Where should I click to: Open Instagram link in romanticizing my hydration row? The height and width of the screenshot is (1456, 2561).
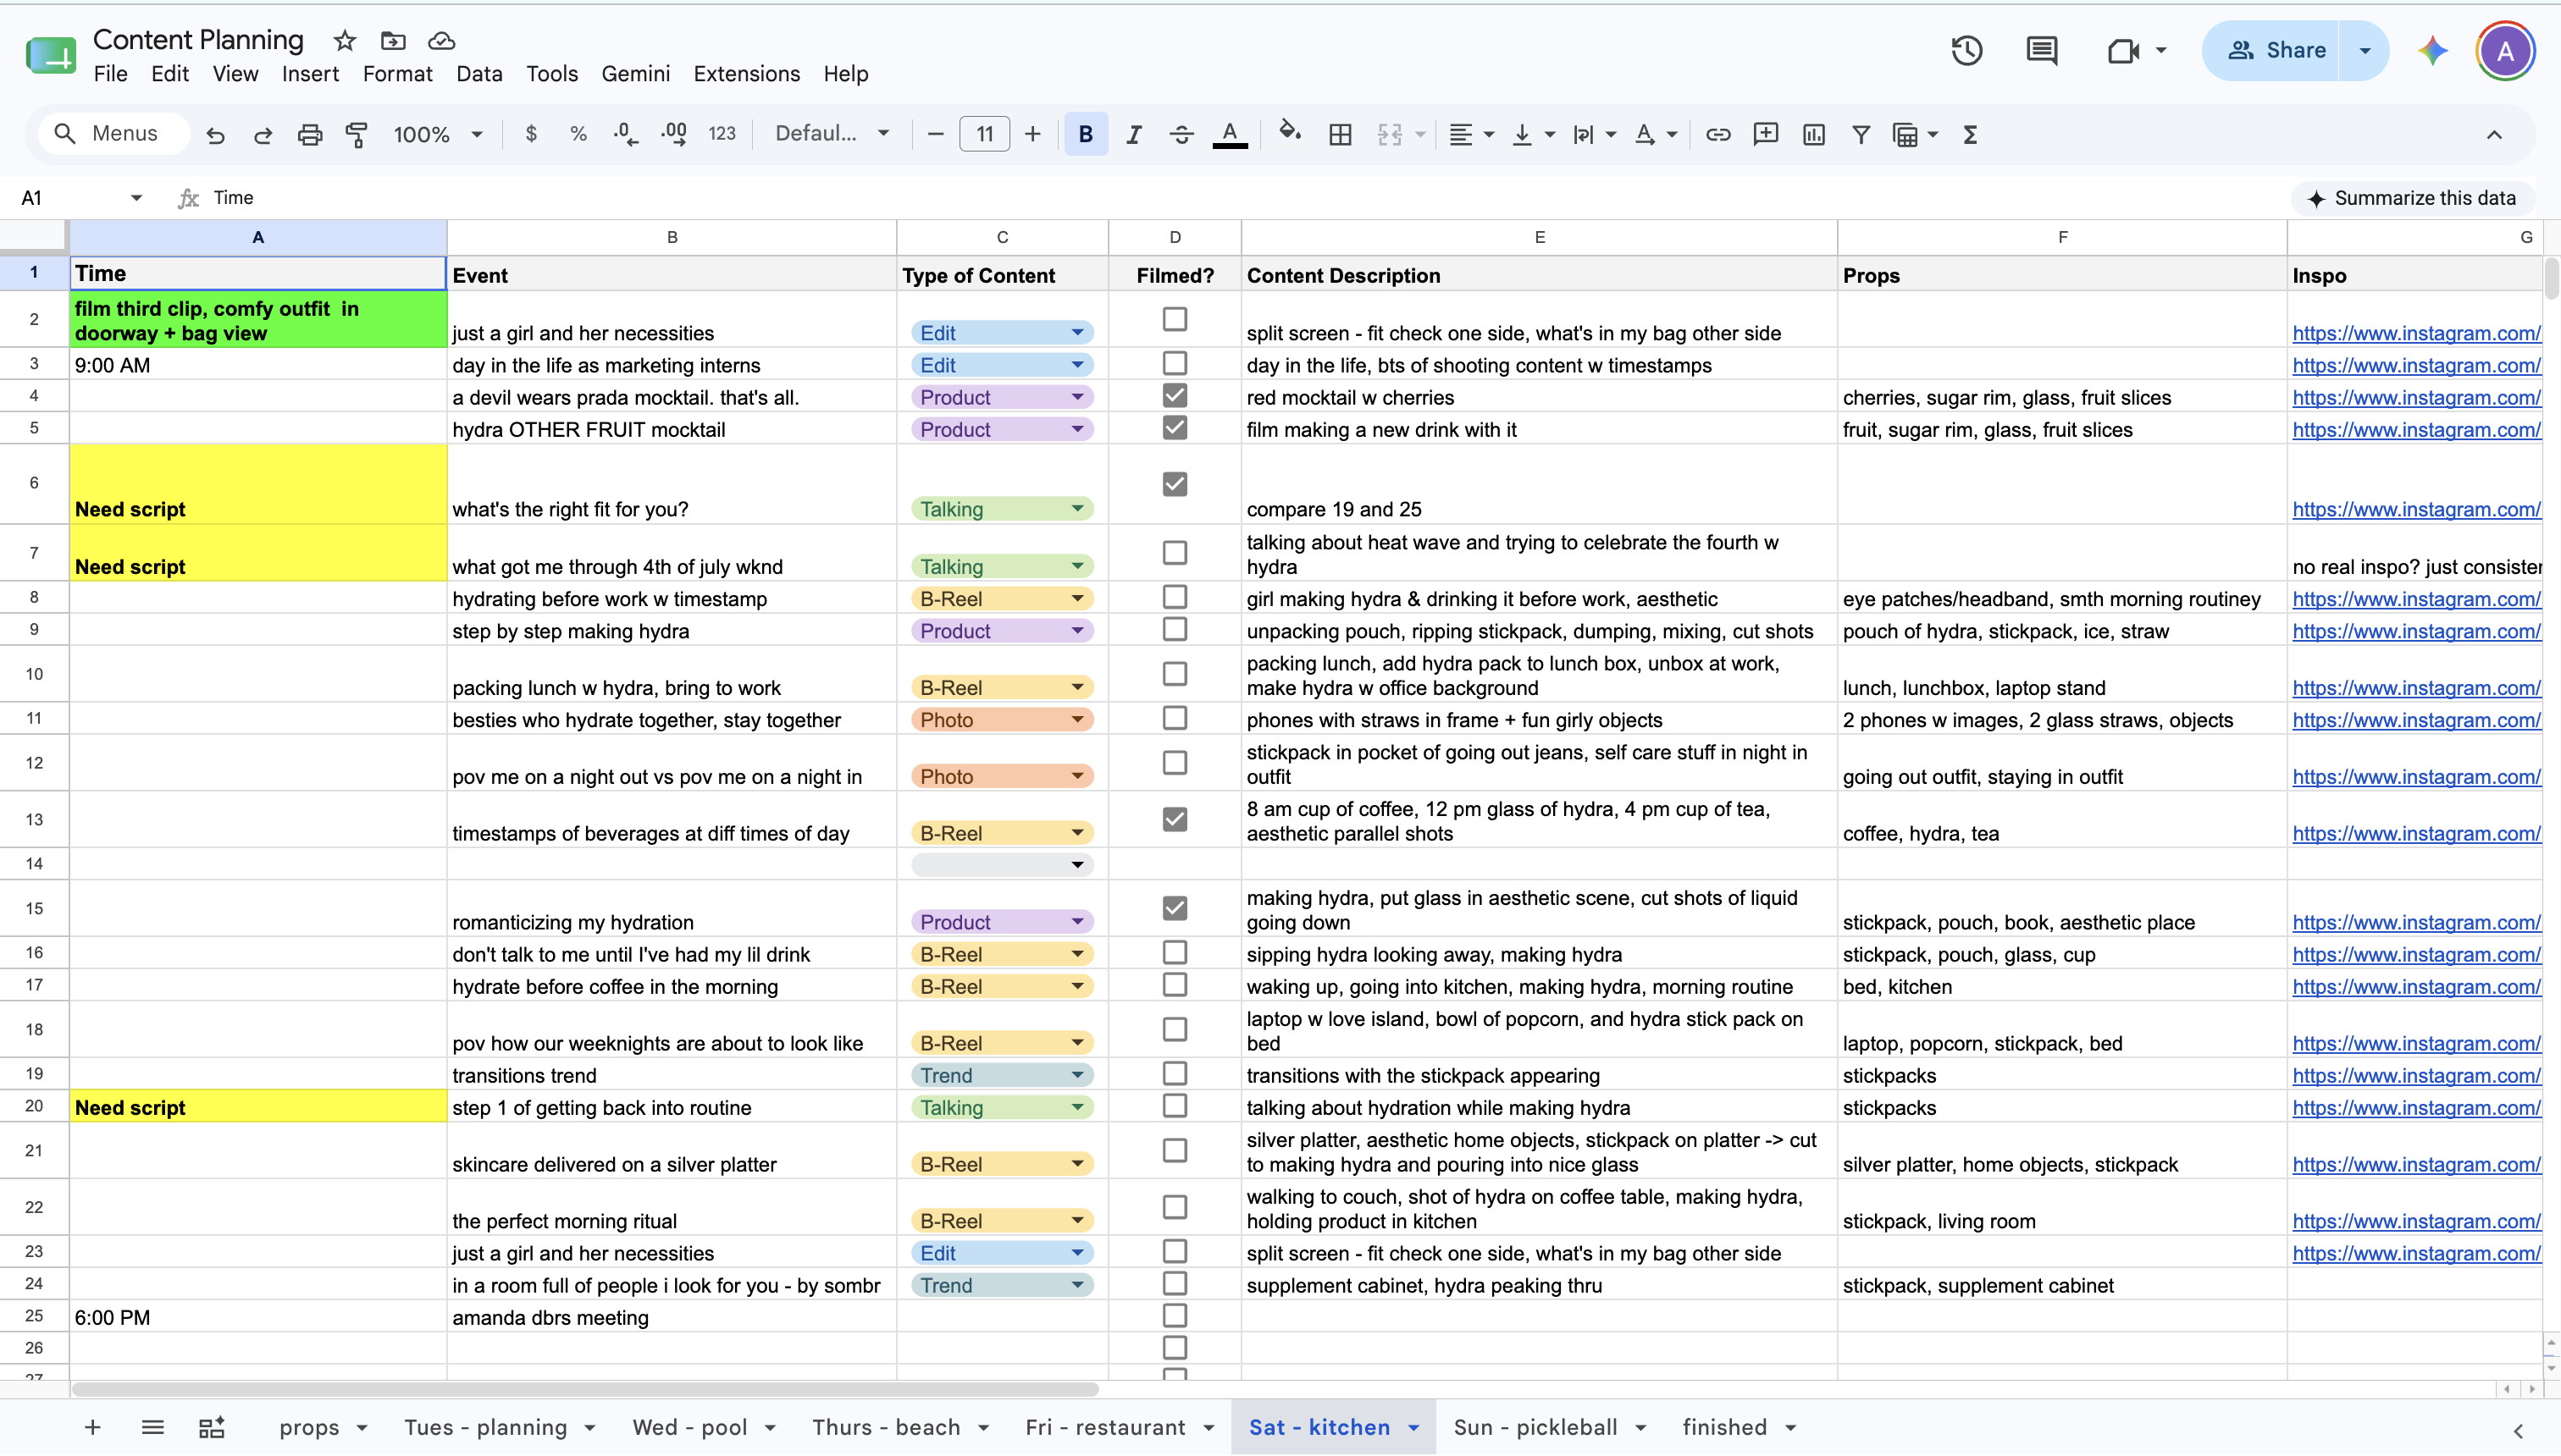tap(2416, 922)
